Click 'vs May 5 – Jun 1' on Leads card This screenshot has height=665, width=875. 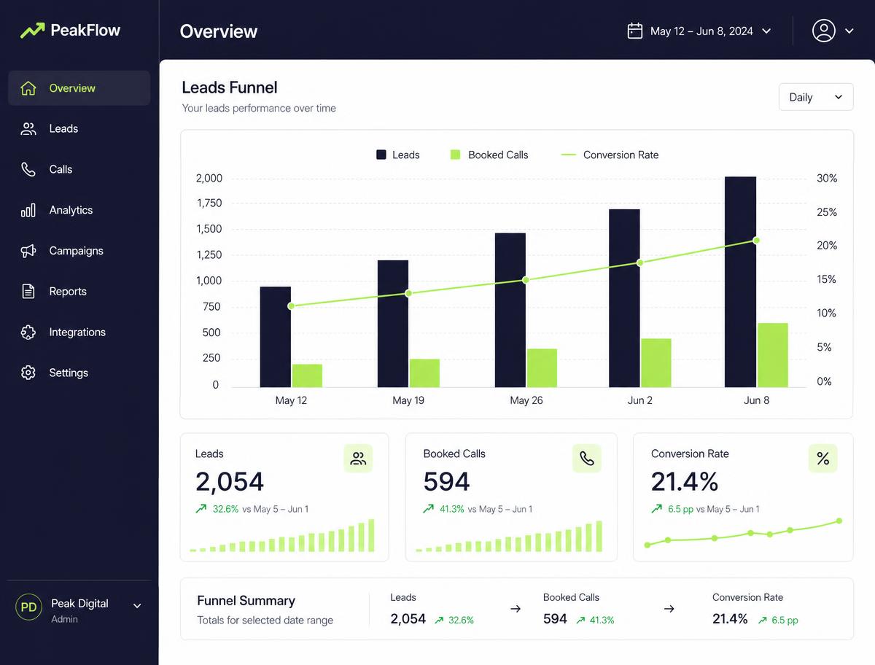click(x=275, y=509)
